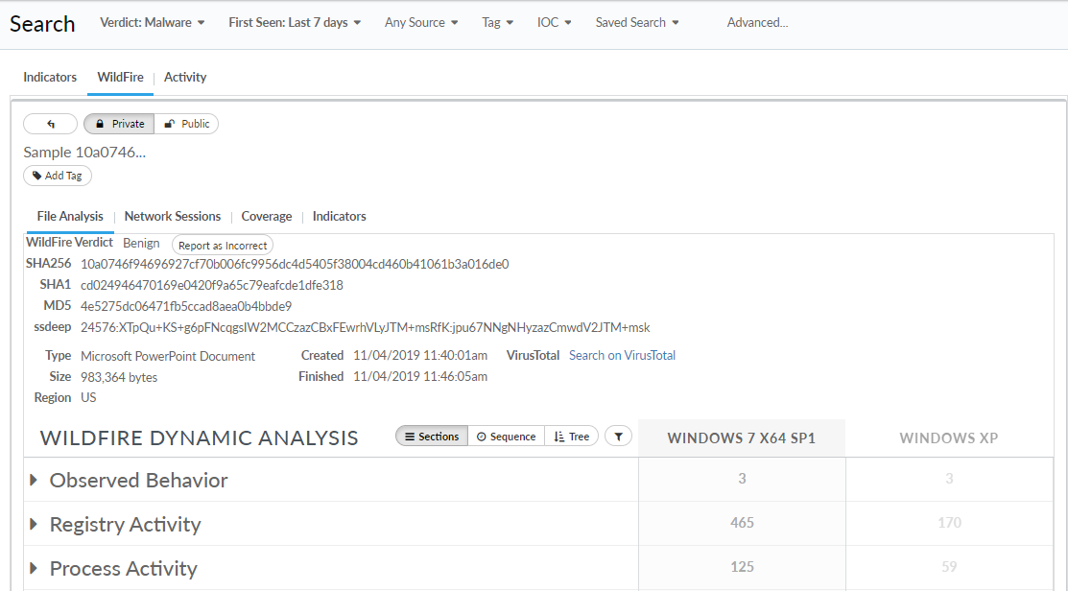Open the Network Sessions tab
This screenshot has width=1068, height=591.
coord(173,217)
